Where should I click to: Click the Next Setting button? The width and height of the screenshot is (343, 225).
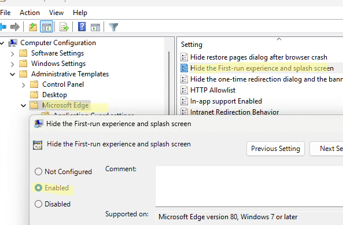pos(326,149)
